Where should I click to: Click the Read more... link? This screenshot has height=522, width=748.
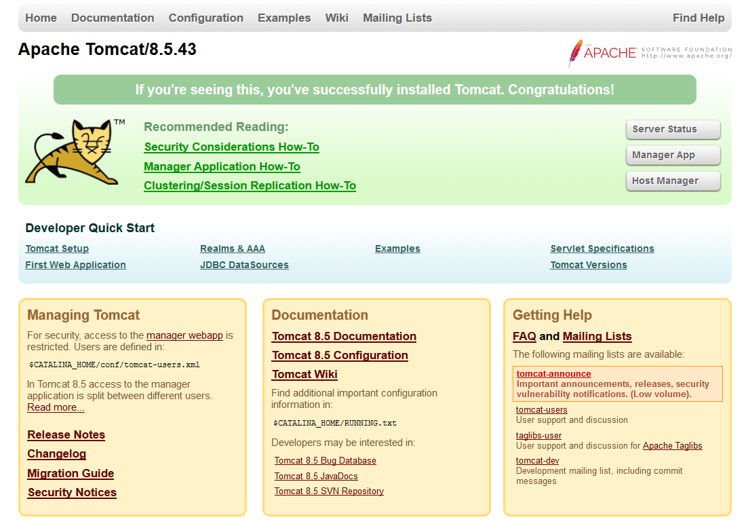coord(56,407)
